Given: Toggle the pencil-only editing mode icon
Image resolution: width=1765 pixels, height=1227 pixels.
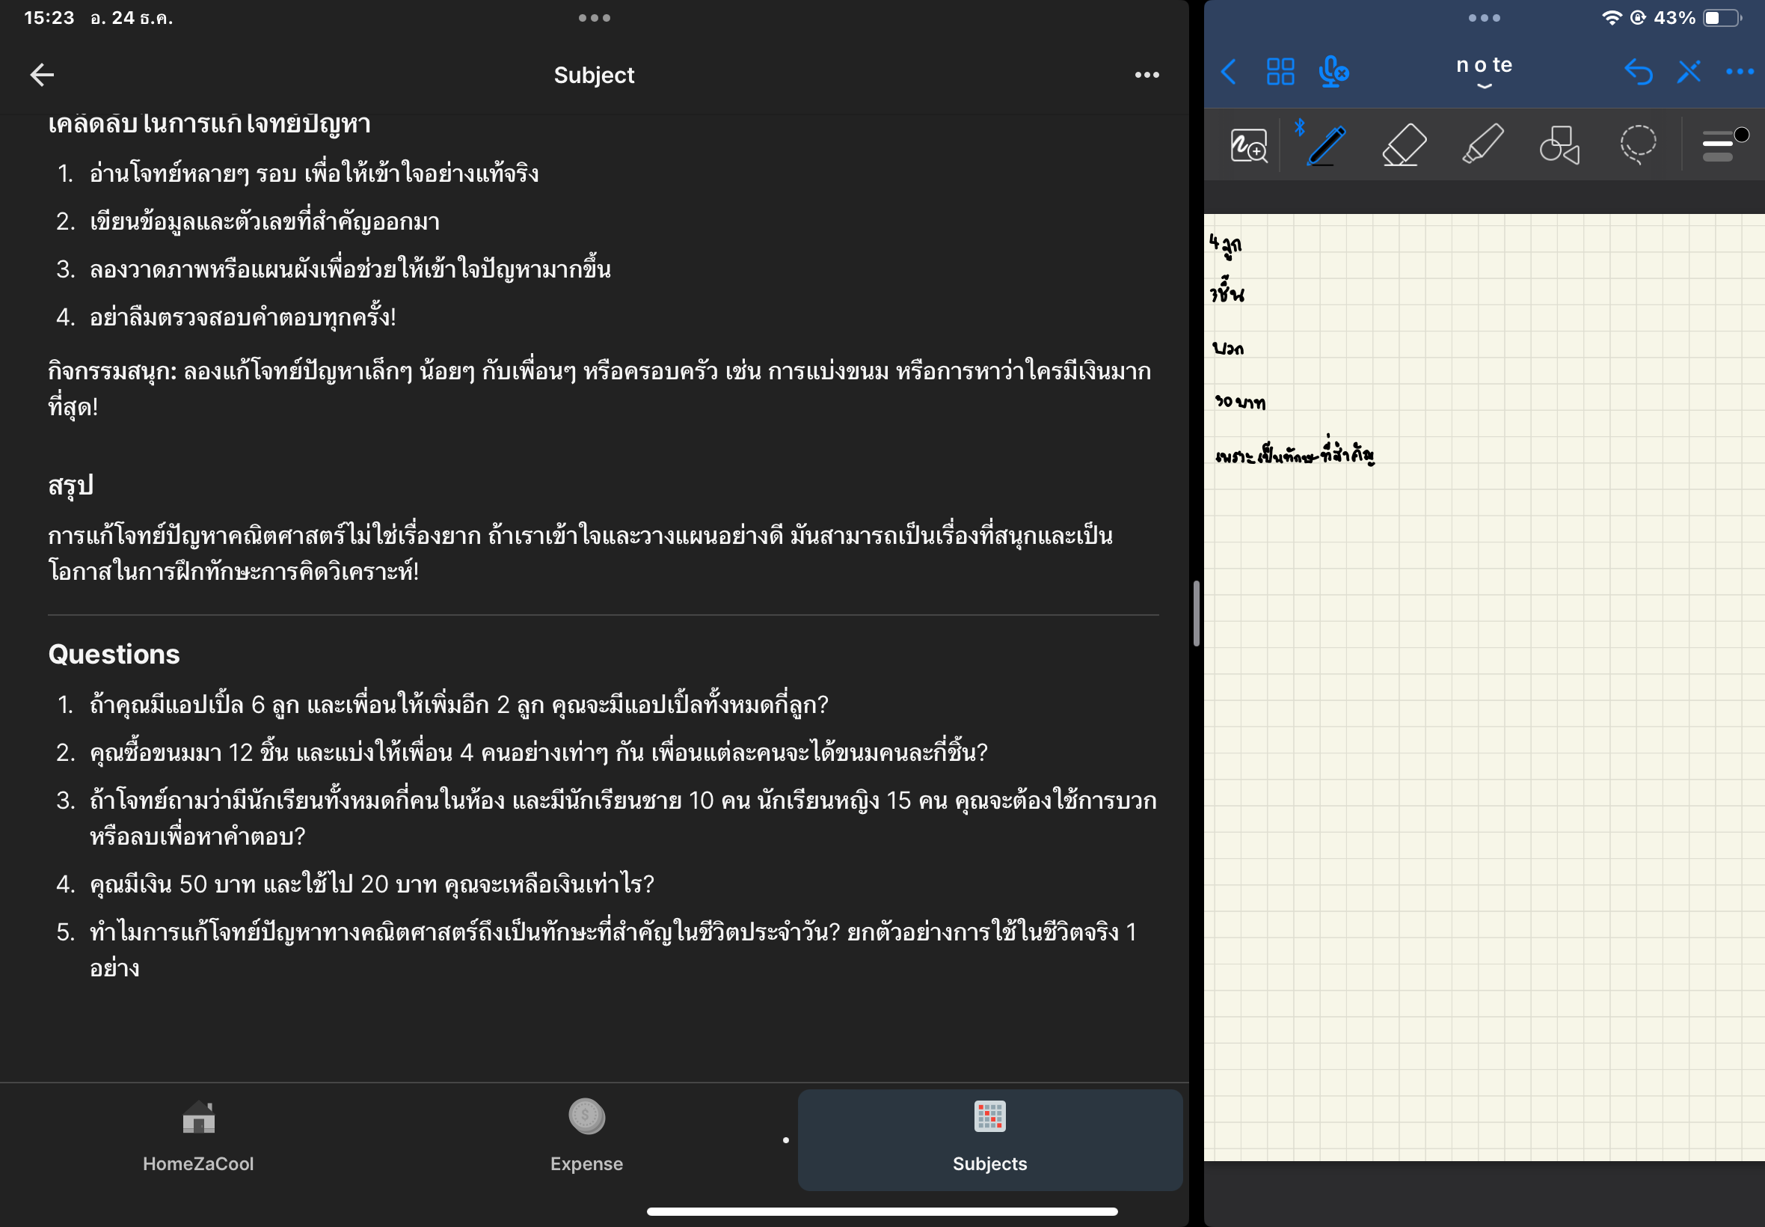Looking at the screenshot, I should 1688,73.
